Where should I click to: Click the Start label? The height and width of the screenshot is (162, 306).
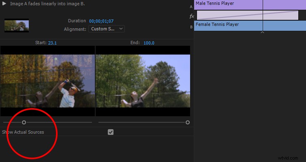41,43
